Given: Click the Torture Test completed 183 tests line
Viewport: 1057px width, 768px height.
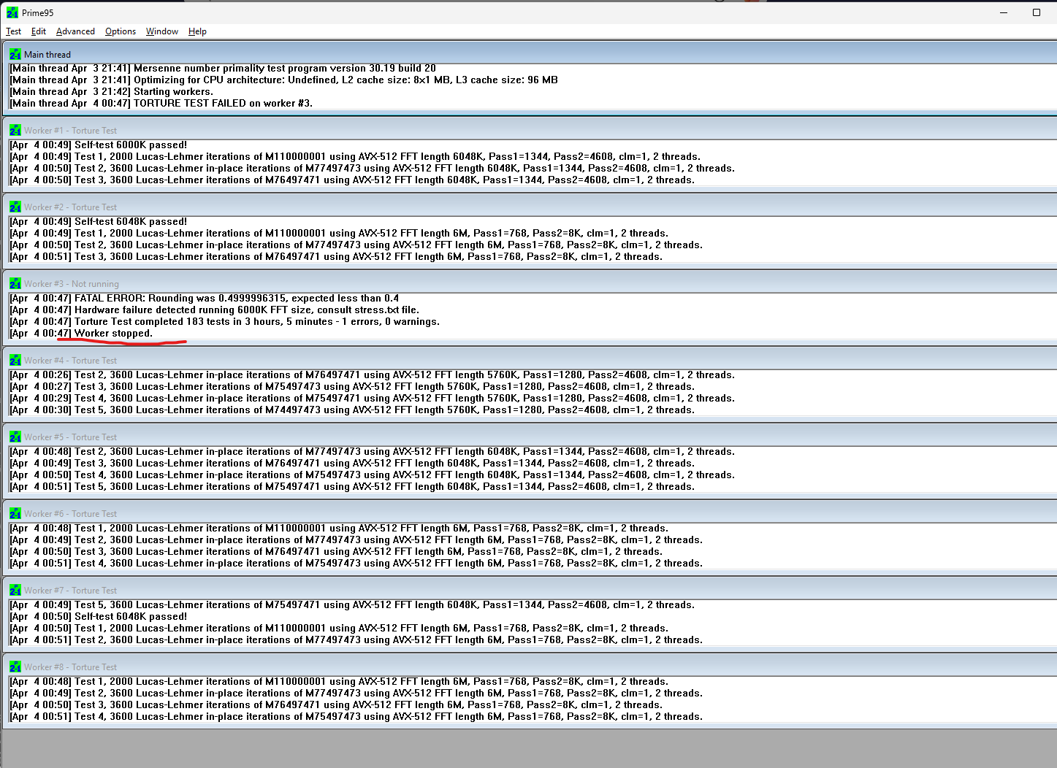Looking at the screenshot, I should click(224, 322).
